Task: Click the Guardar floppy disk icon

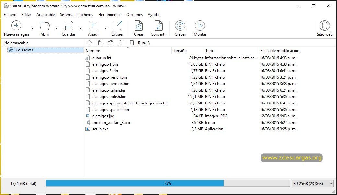Action: point(68,26)
